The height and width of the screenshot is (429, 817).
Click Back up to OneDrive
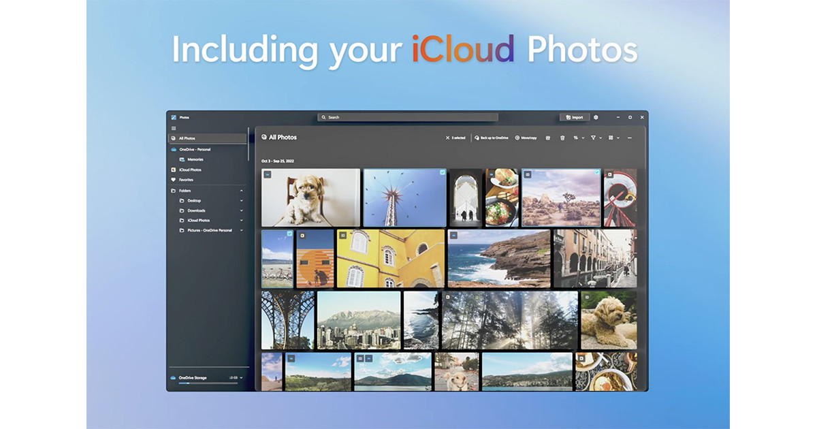tap(492, 138)
